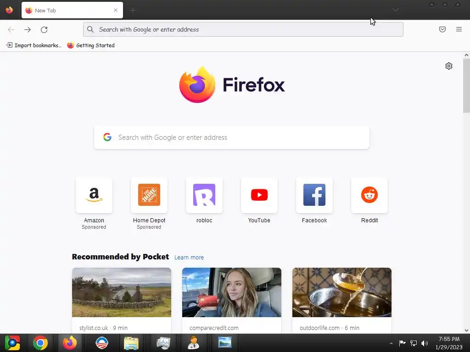This screenshot has width=470, height=352.
Task: Close the New Tab tab
Action: 116,10
